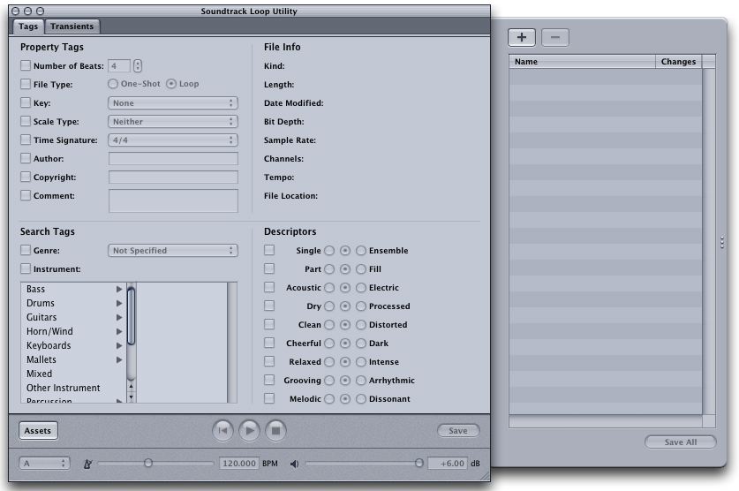739x491 pixels.
Task: Click the Number of Beats stepper arrows
Action: click(x=138, y=66)
